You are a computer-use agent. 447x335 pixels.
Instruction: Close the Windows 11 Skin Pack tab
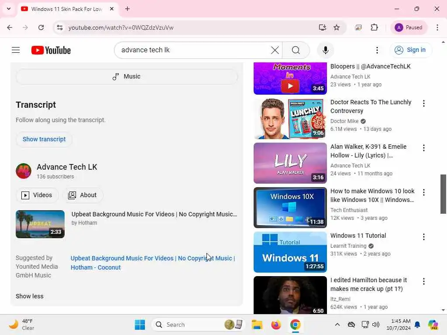point(112,9)
